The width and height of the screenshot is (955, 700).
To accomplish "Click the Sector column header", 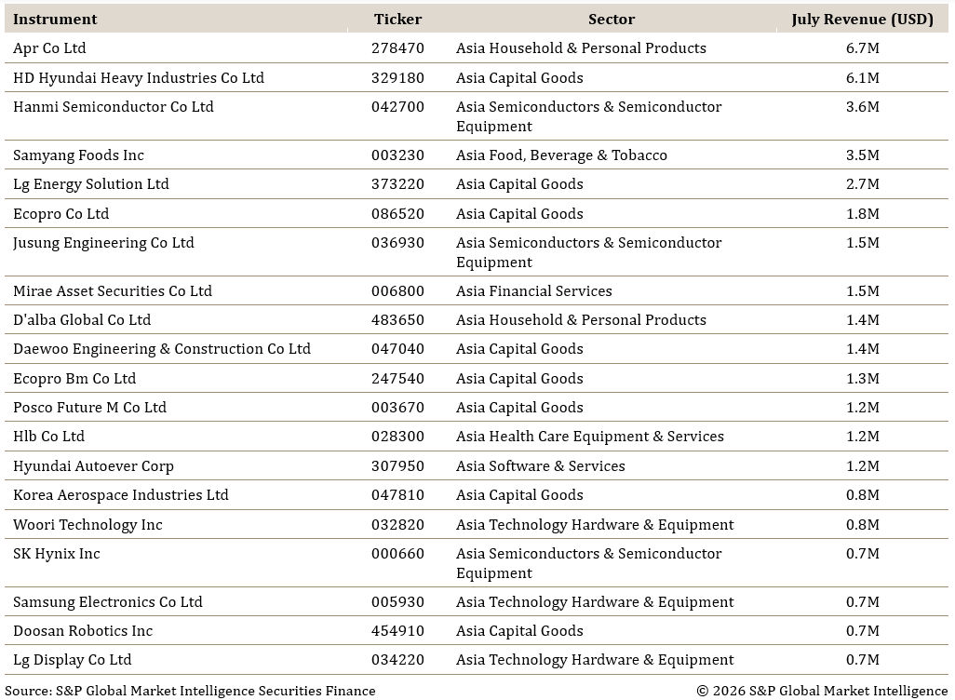I will (612, 20).
